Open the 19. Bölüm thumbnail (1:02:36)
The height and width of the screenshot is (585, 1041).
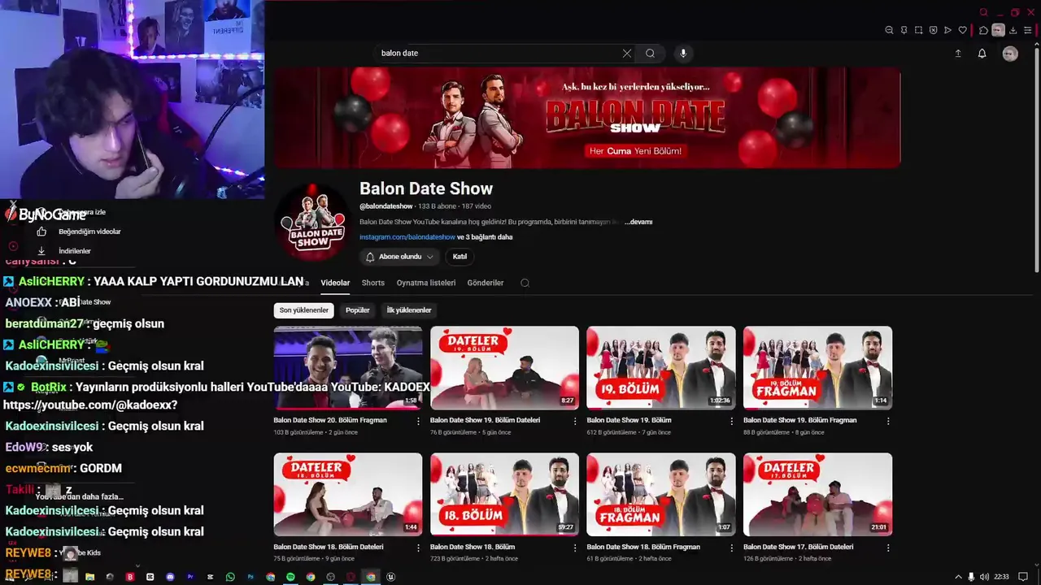point(661,368)
